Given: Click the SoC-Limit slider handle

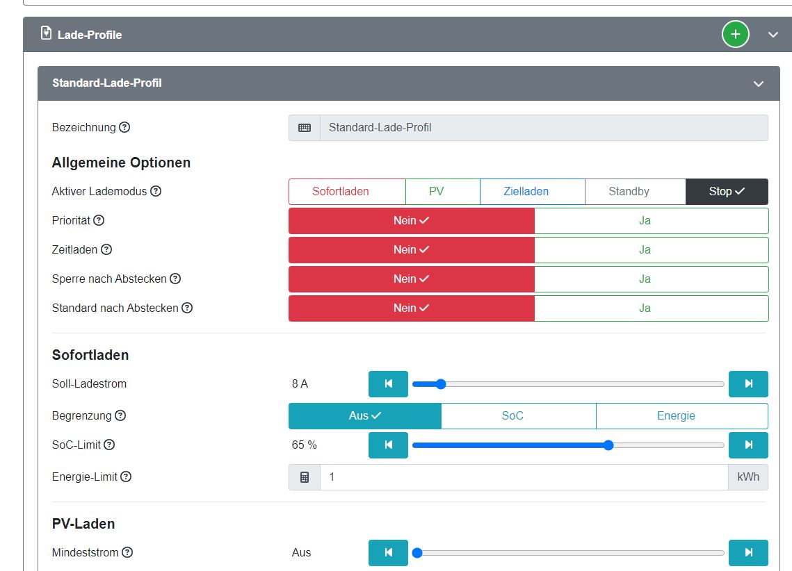Looking at the screenshot, I should [608, 445].
